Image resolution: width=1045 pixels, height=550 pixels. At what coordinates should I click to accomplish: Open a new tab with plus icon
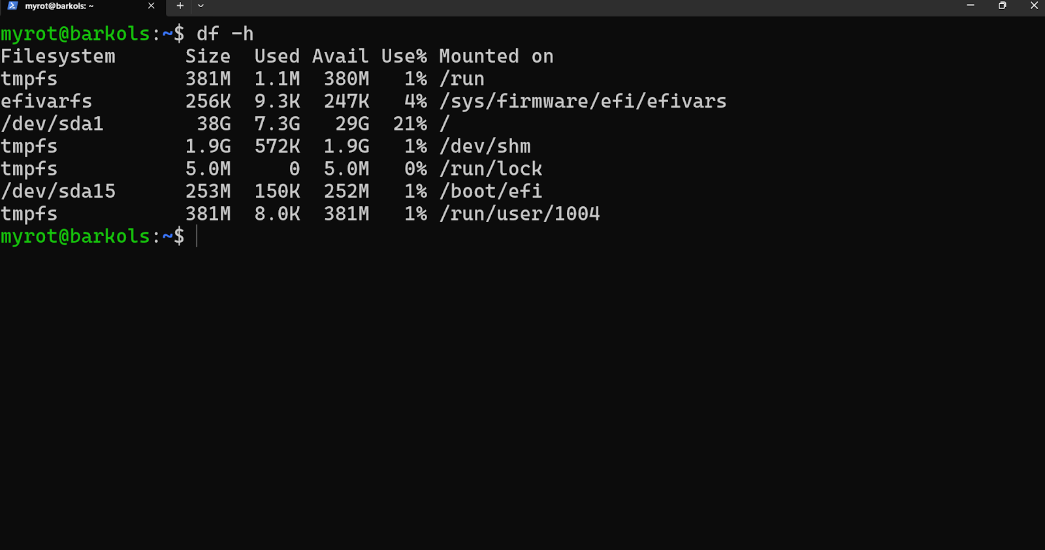[180, 6]
